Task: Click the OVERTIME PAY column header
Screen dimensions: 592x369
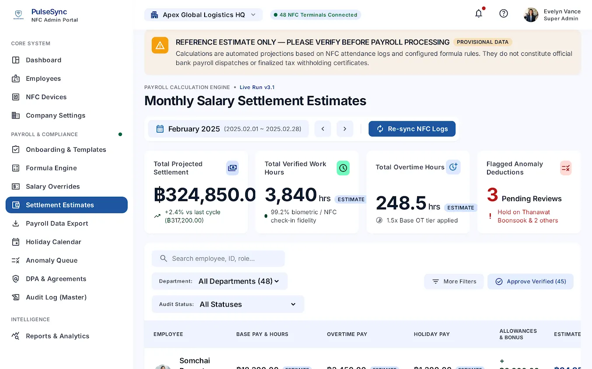Action: click(347, 335)
